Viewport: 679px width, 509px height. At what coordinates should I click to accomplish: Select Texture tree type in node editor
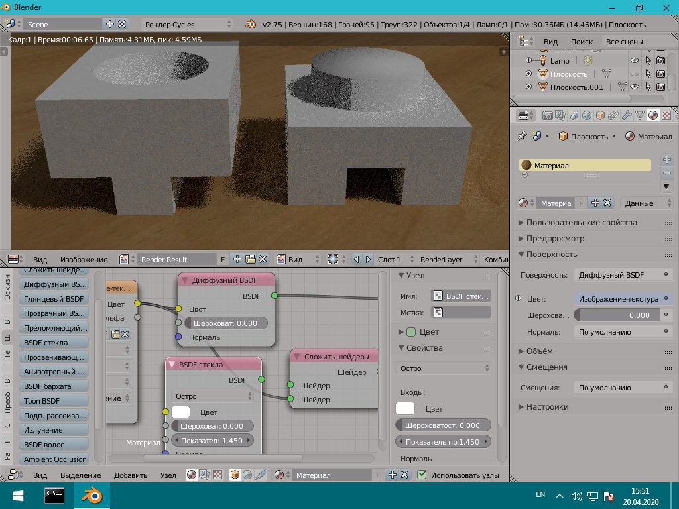(217, 475)
